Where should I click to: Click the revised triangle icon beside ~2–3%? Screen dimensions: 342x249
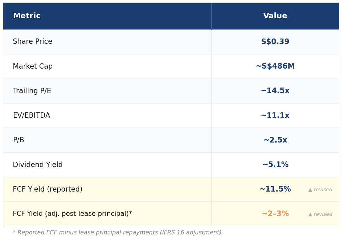[x=310, y=215]
